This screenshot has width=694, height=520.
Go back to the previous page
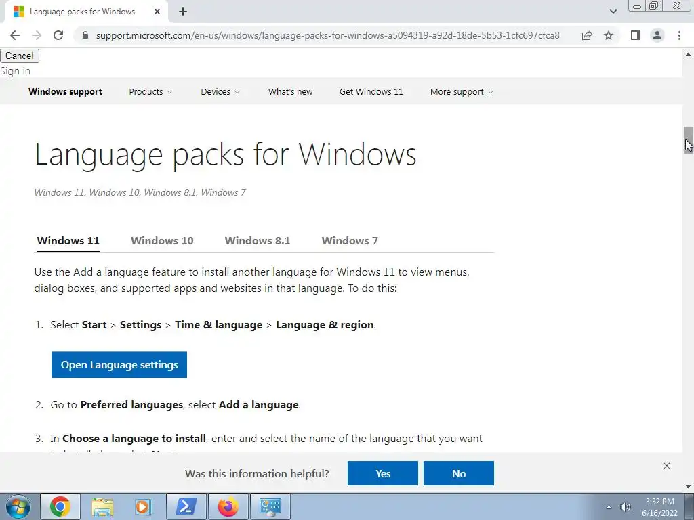click(x=15, y=35)
